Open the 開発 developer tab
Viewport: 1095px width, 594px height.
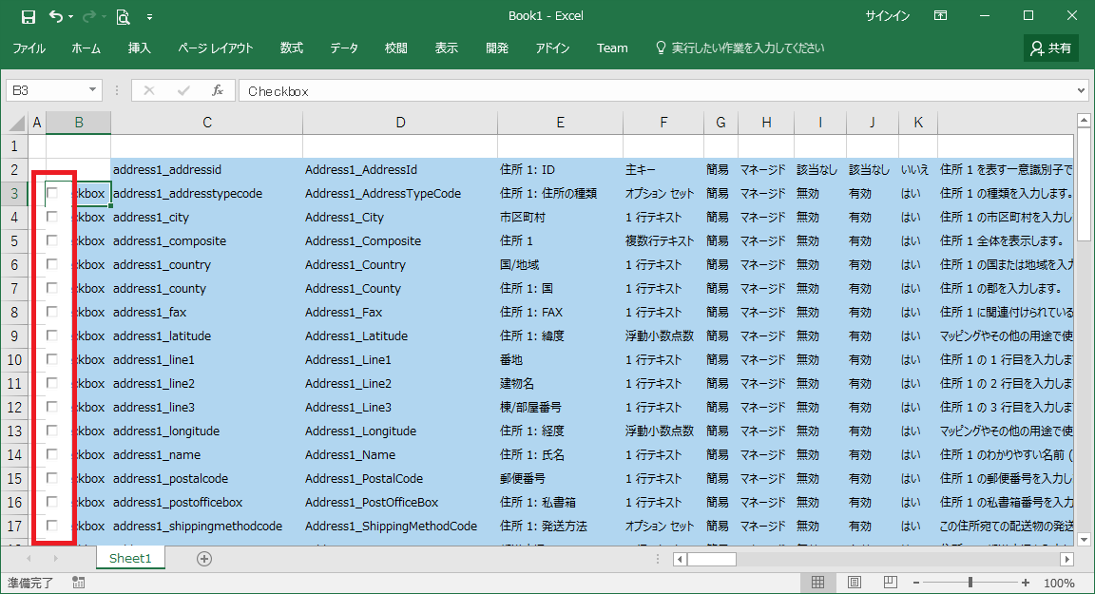coord(496,48)
